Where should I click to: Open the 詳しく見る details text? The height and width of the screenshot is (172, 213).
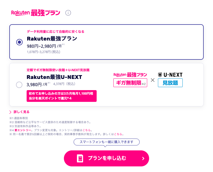click(x=22, y=112)
